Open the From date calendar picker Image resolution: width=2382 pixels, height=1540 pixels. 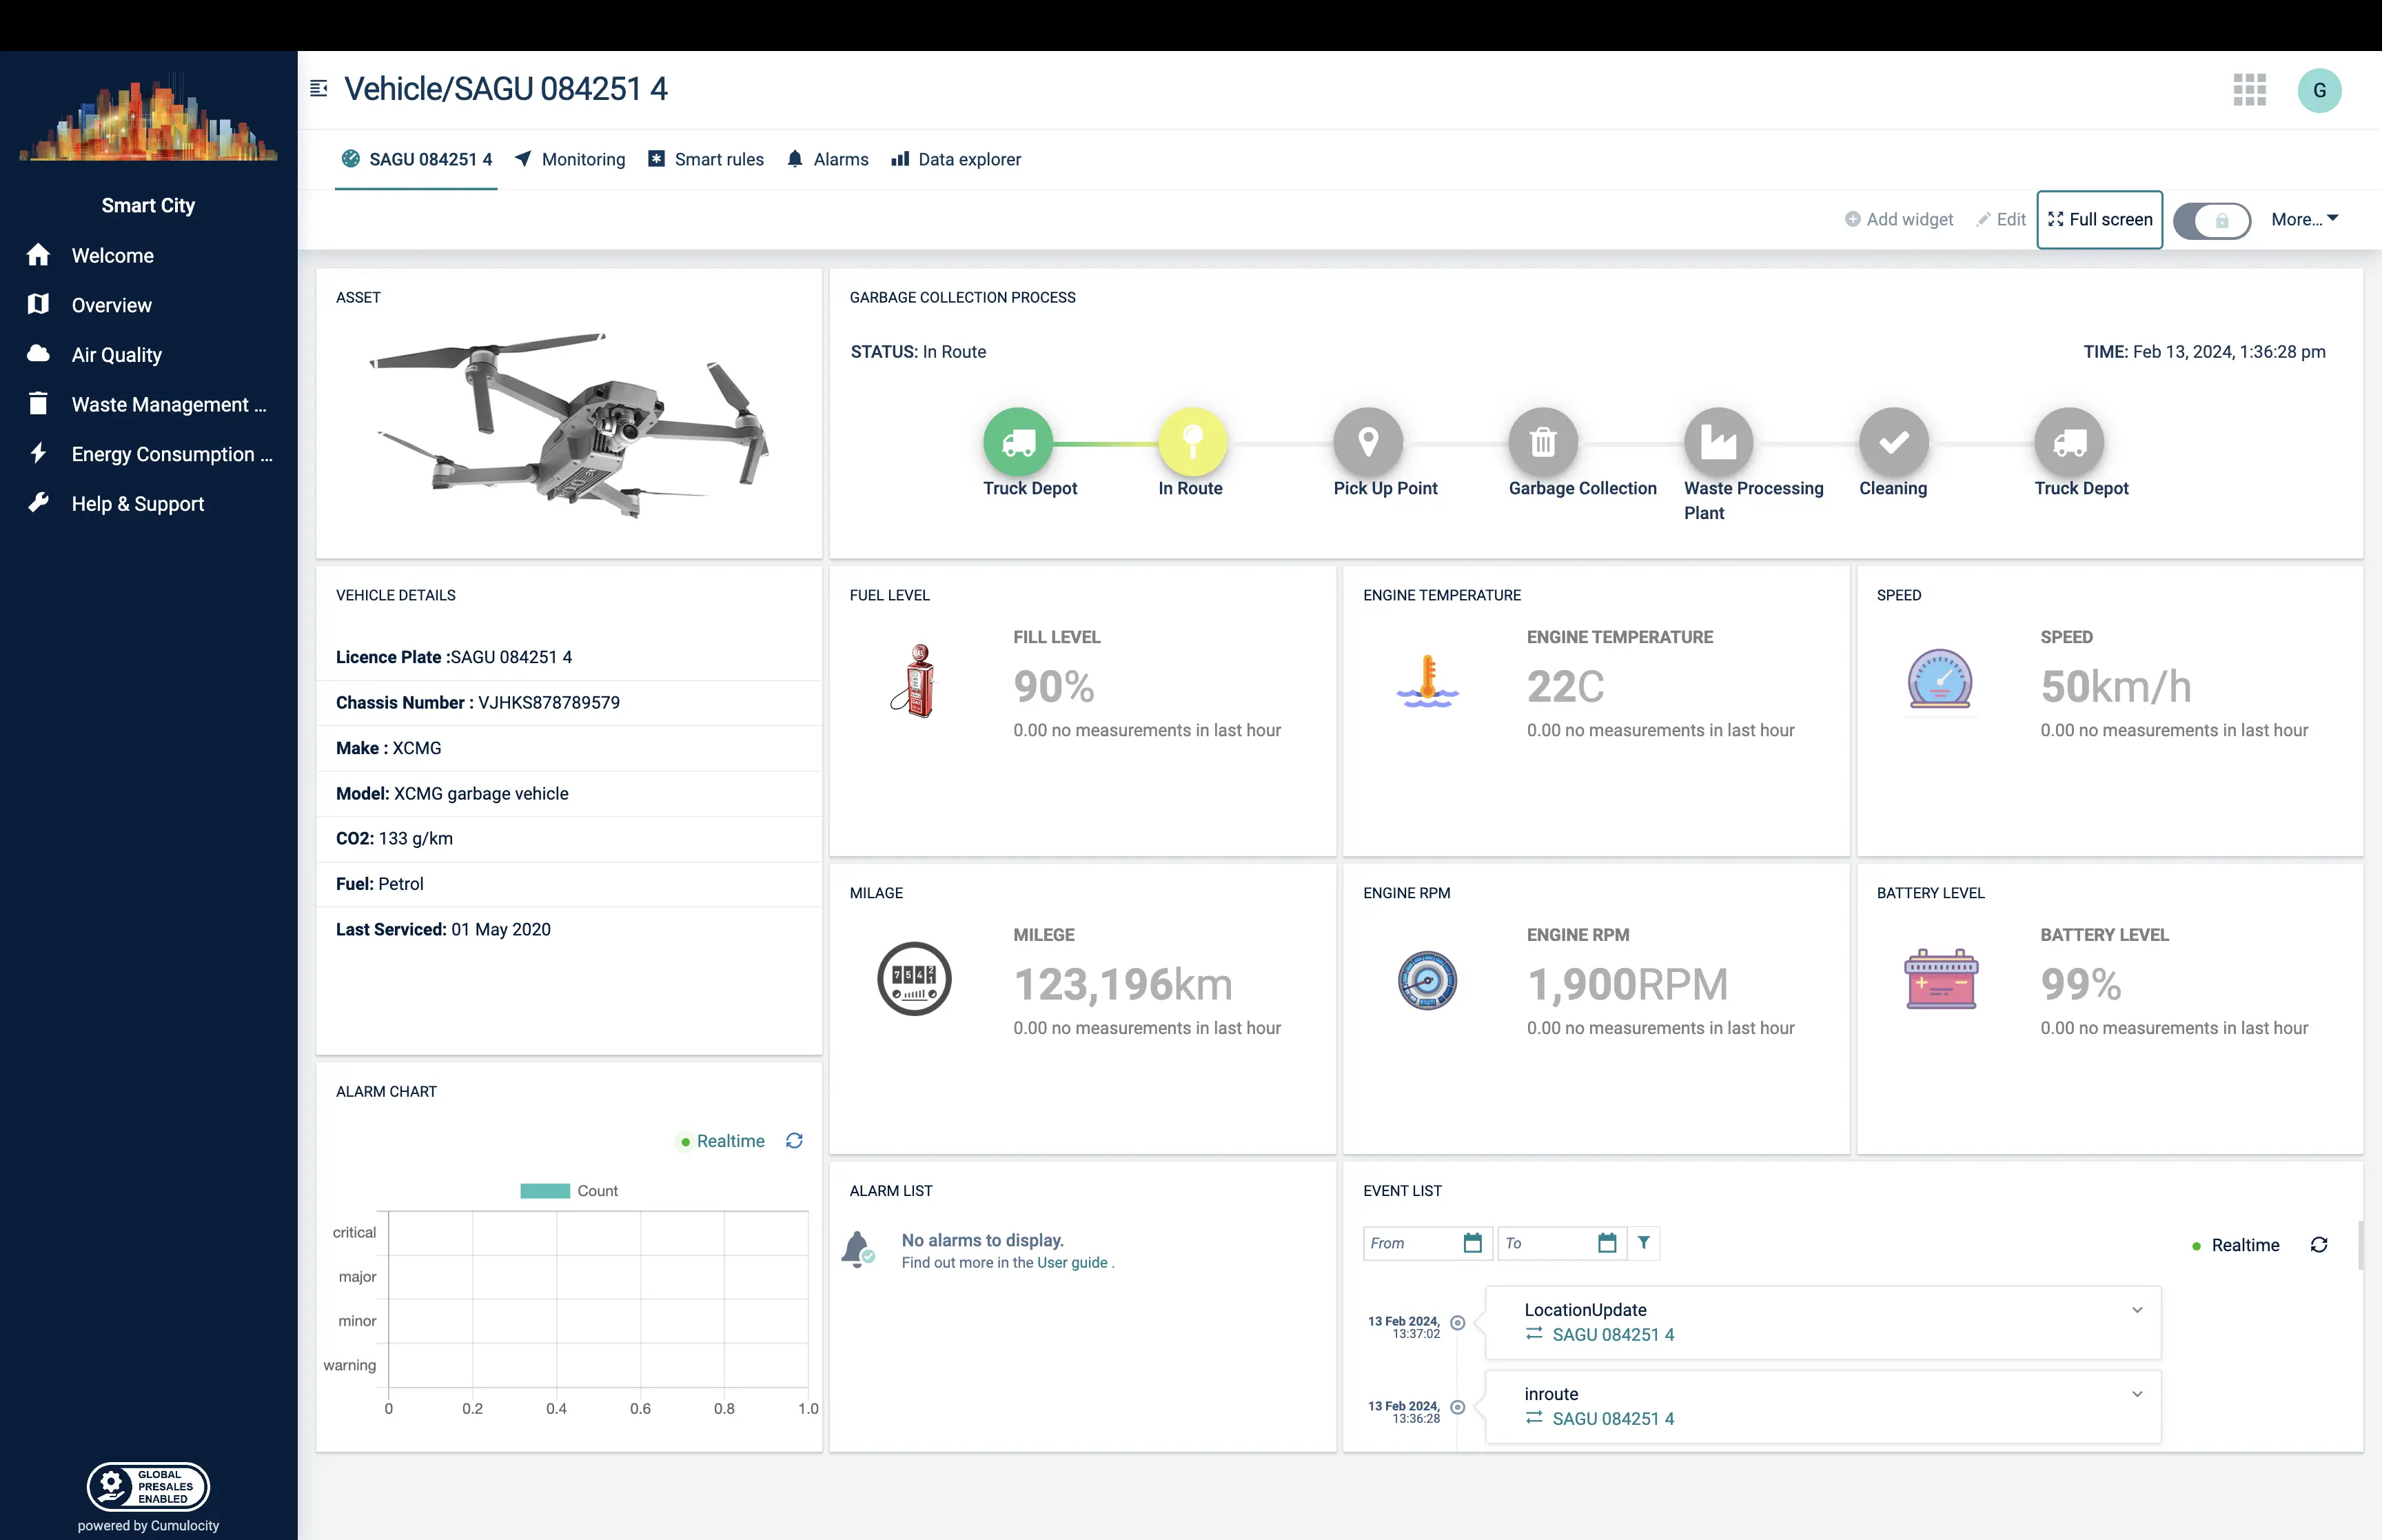pos(1472,1243)
